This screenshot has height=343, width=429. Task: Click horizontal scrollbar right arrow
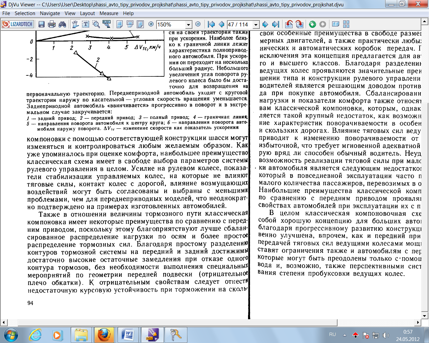(418, 323)
